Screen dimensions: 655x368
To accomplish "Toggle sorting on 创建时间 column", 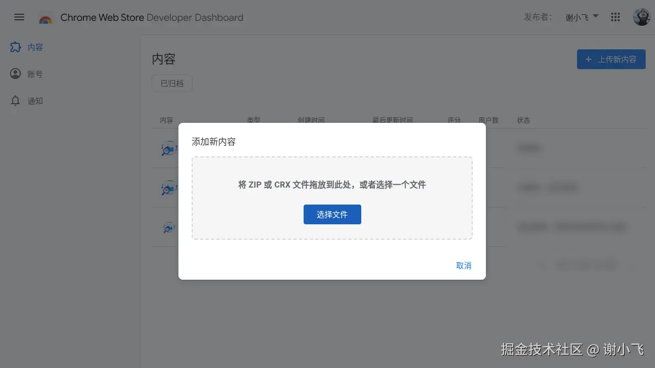I will coord(311,120).
